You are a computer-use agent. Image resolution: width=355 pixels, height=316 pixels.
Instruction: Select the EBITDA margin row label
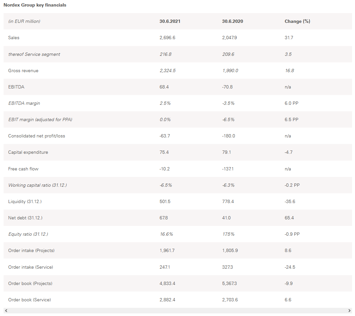24,103
